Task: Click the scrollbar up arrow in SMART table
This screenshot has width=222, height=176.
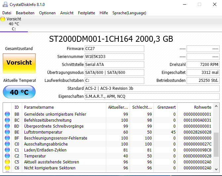Action: pos(216,106)
